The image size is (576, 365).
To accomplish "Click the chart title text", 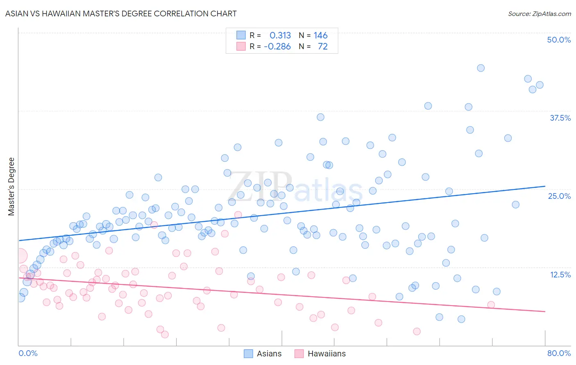I will [x=121, y=14].
